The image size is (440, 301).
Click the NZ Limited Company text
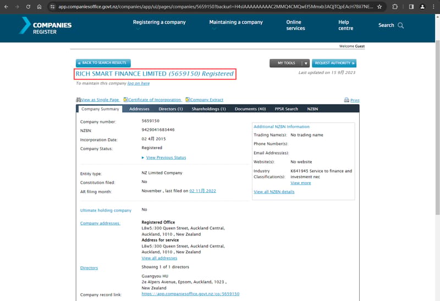click(162, 173)
